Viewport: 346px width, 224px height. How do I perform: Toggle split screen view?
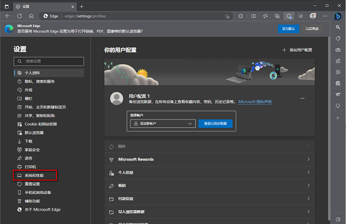click(x=253, y=16)
